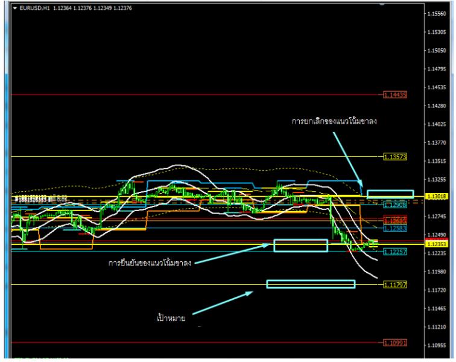Click 1.15050 on the price scale
This screenshot has height=362, width=456.
coord(437,51)
